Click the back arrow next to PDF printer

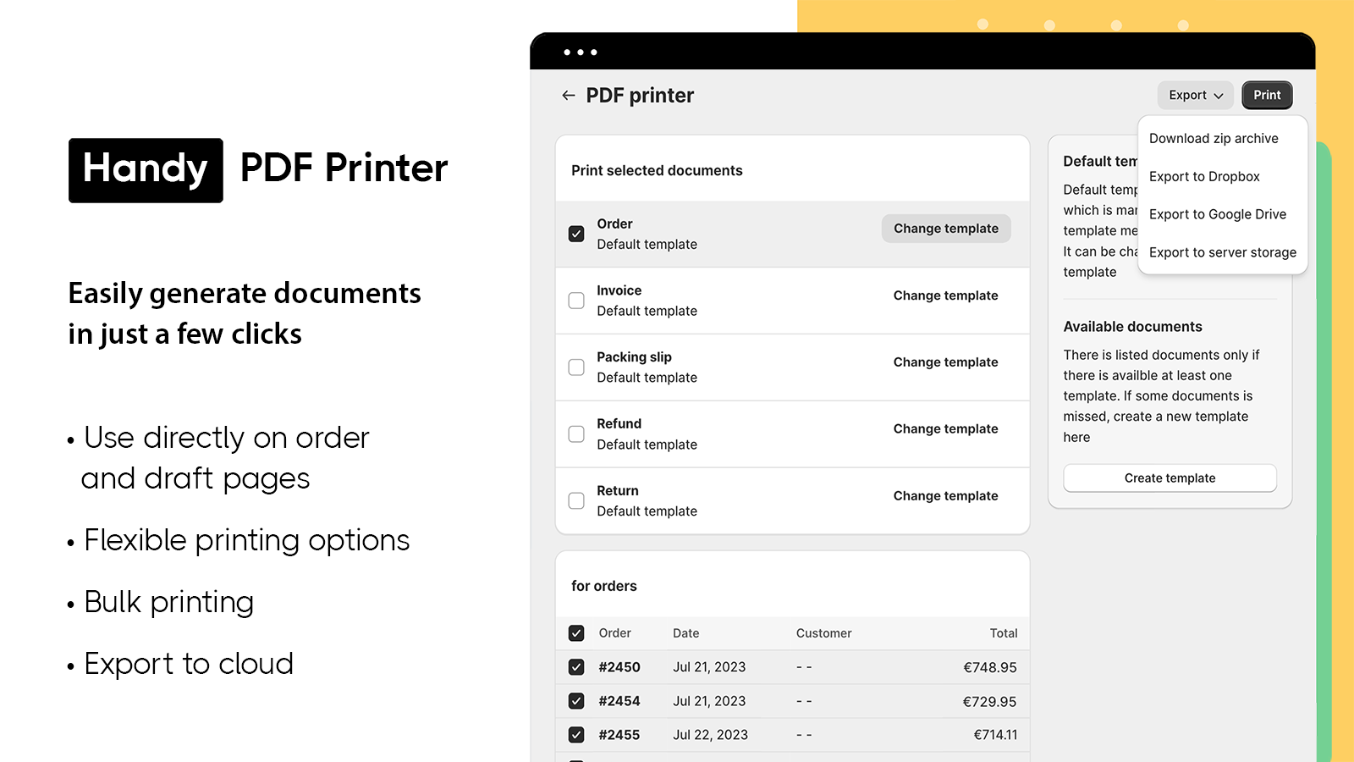[568, 95]
